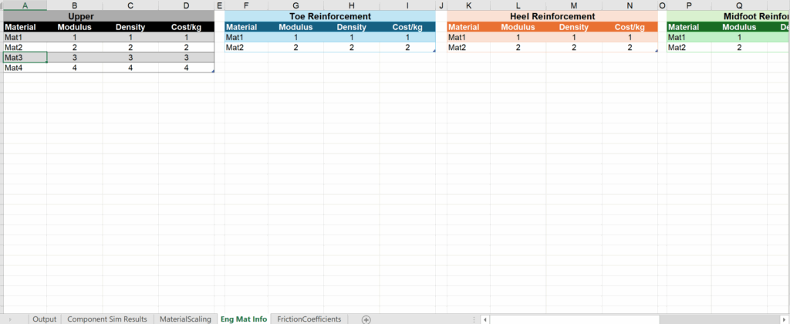Click the add new sheet plus icon
The width and height of the screenshot is (790, 324).
click(x=366, y=319)
